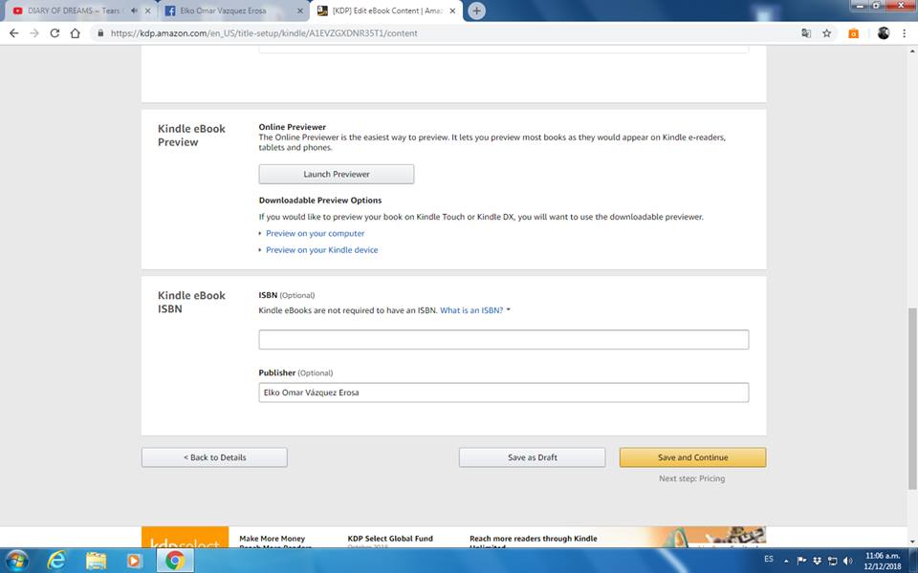Click the browser reload page icon
Screen dimensions: 918x573
tap(55, 32)
